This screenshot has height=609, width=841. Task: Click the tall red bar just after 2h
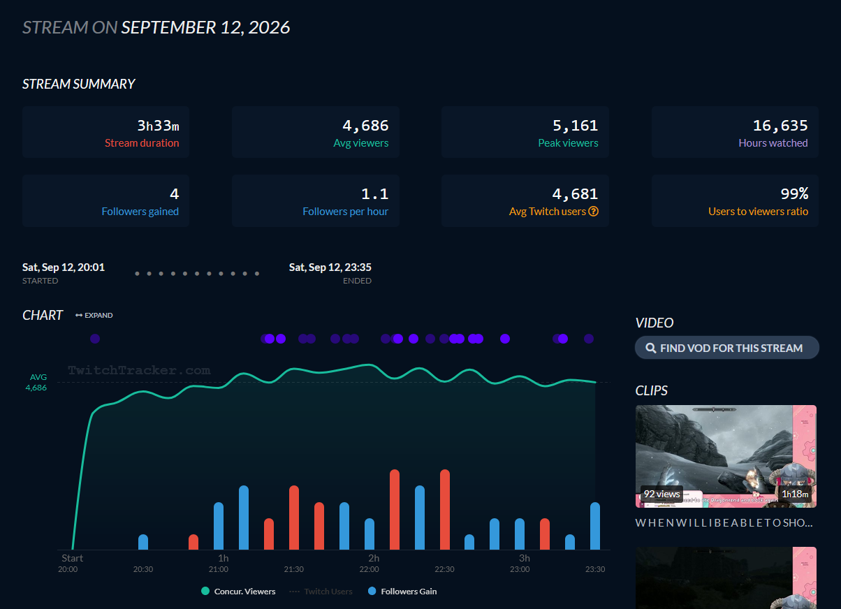395,510
